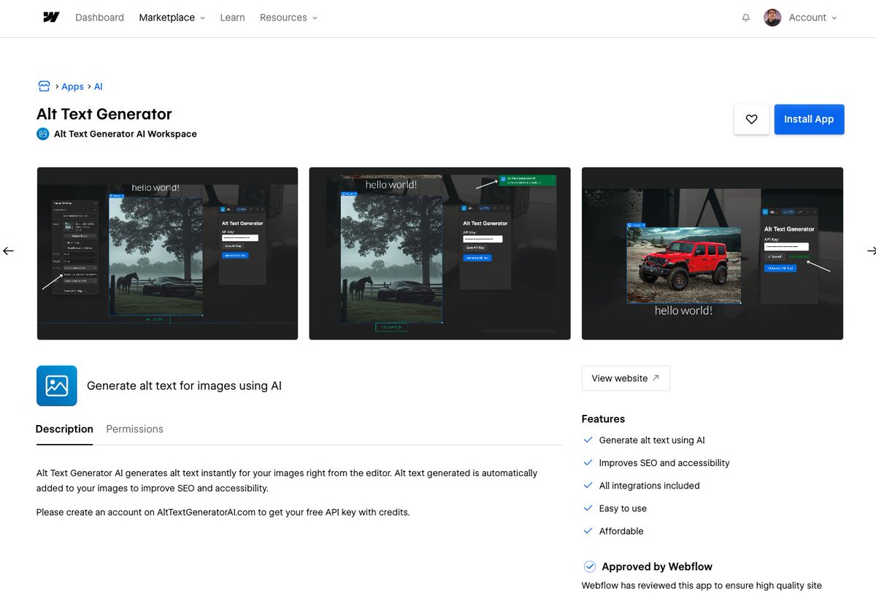The width and height of the screenshot is (876, 593).
Task: Click 'Generate alt text for images using AI' tagline
Action: tap(184, 386)
